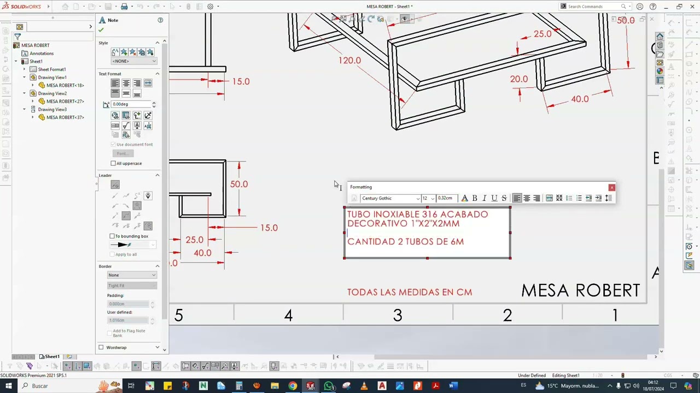700x393 pixels.
Task: Insert datum feature icon in Text Format
Action: (x=137, y=126)
